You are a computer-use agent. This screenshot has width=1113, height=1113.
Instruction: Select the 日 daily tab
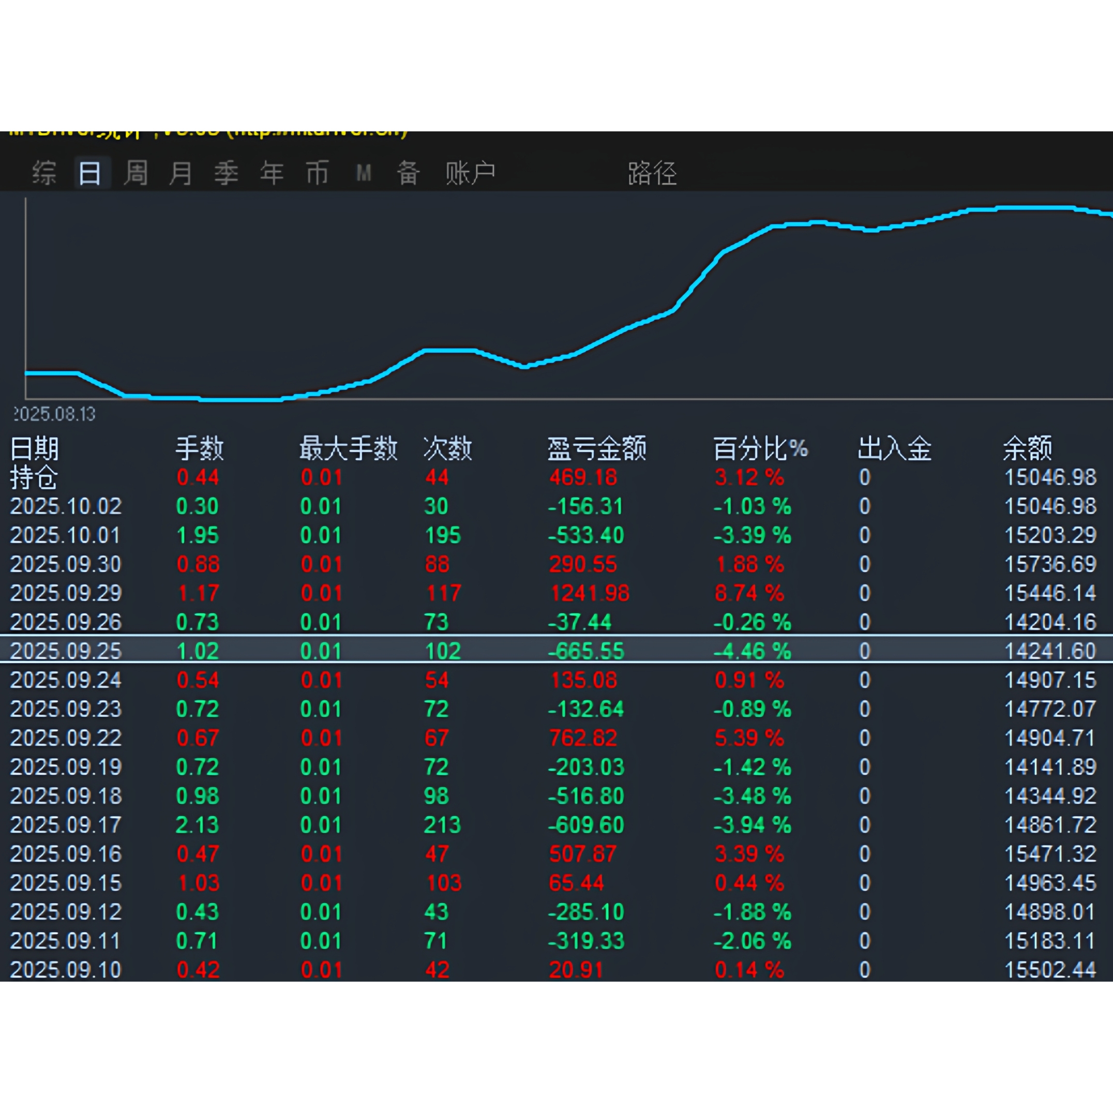(91, 173)
